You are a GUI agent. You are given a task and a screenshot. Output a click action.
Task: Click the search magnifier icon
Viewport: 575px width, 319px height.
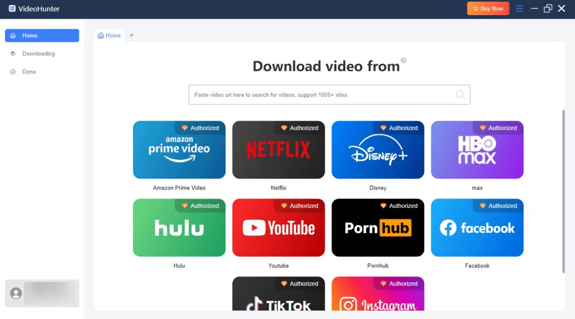pos(460,95)
